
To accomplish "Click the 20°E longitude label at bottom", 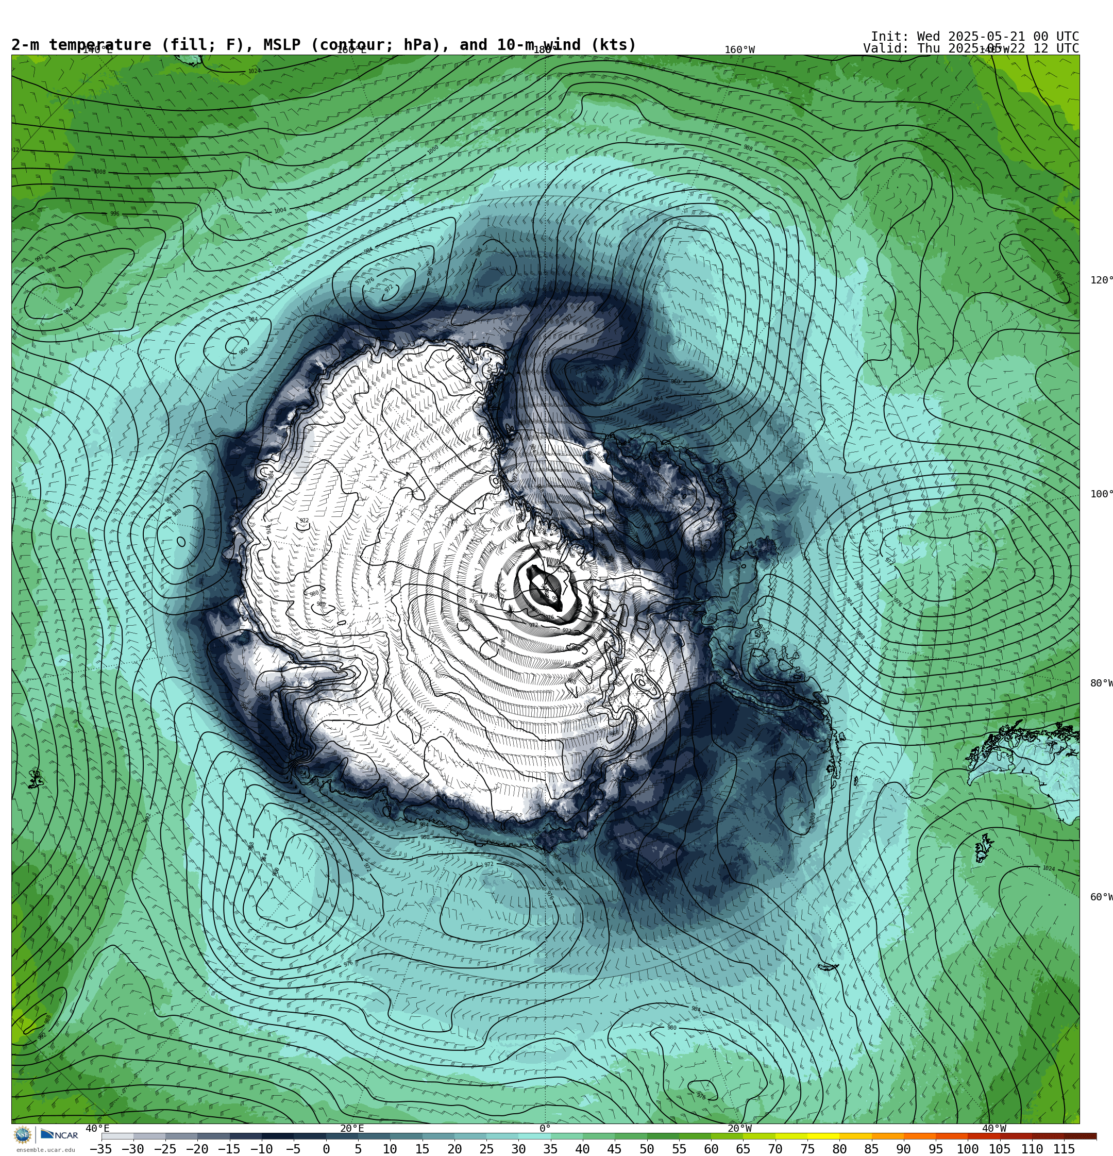I will click(x=351, y=1128).
